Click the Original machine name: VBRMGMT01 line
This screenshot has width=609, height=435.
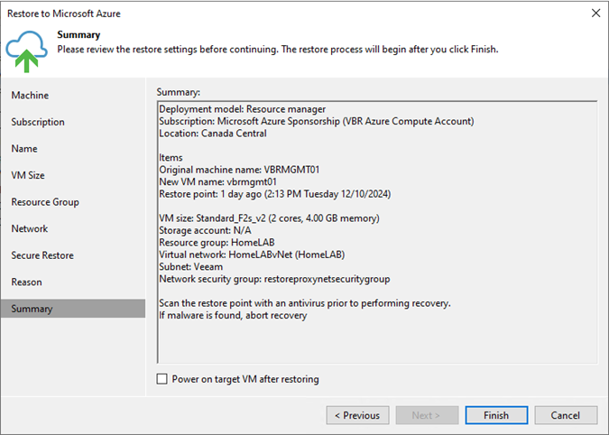click(239, 170)
